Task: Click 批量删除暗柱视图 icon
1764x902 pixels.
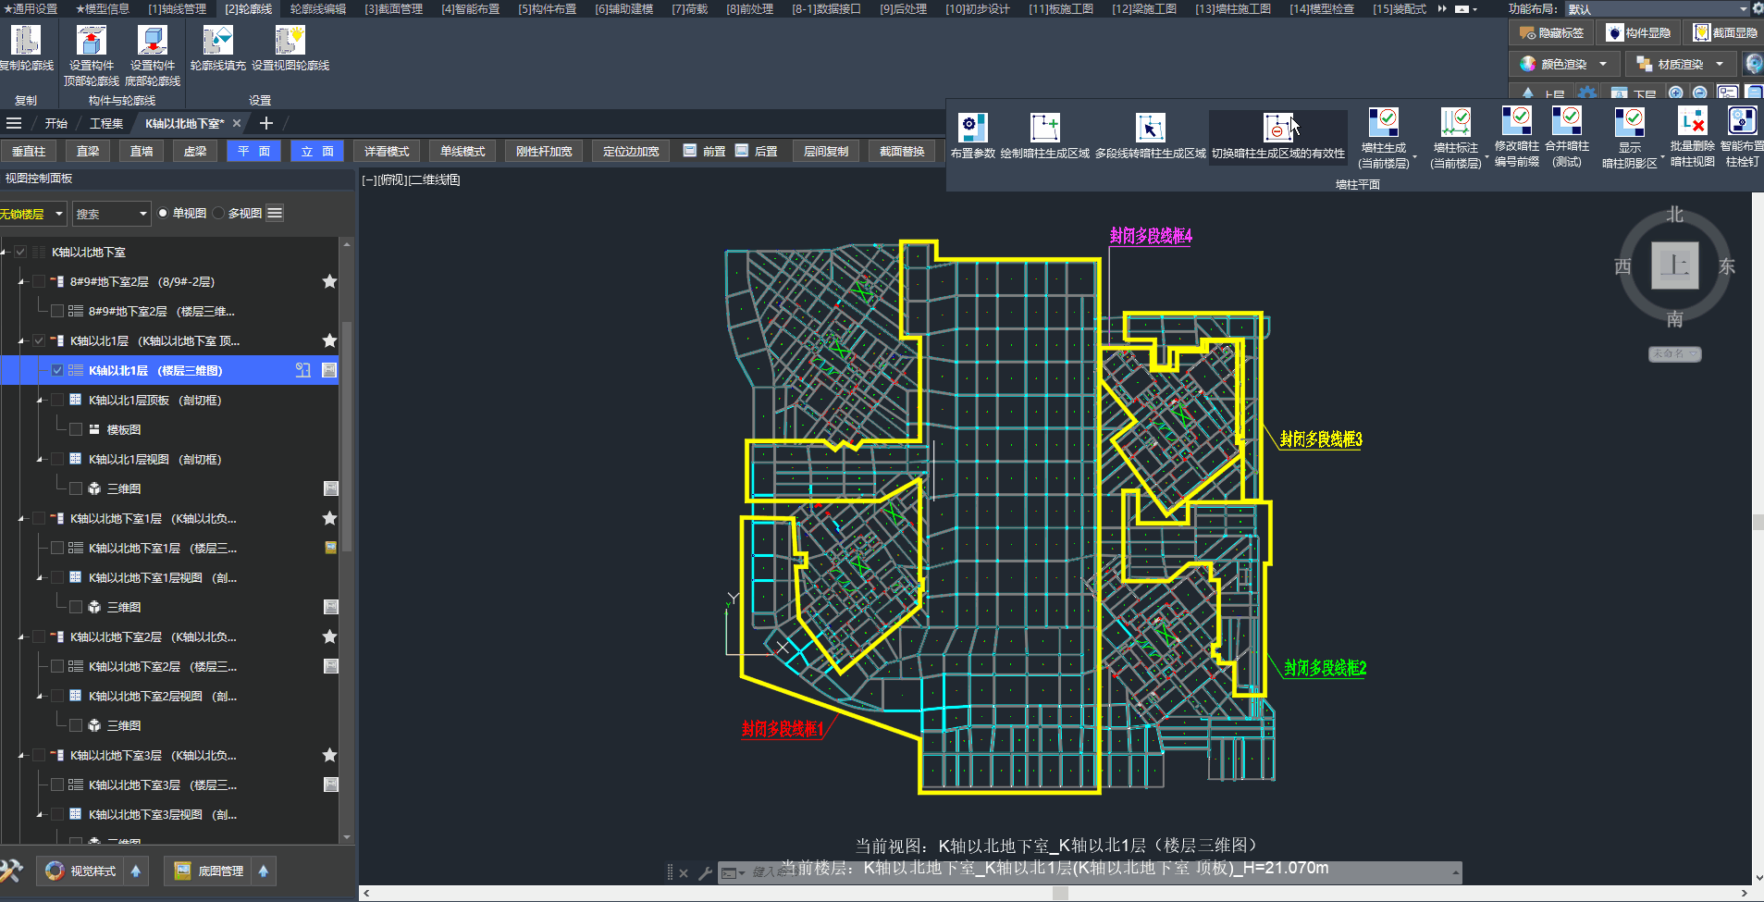Action: (1692, 122)
